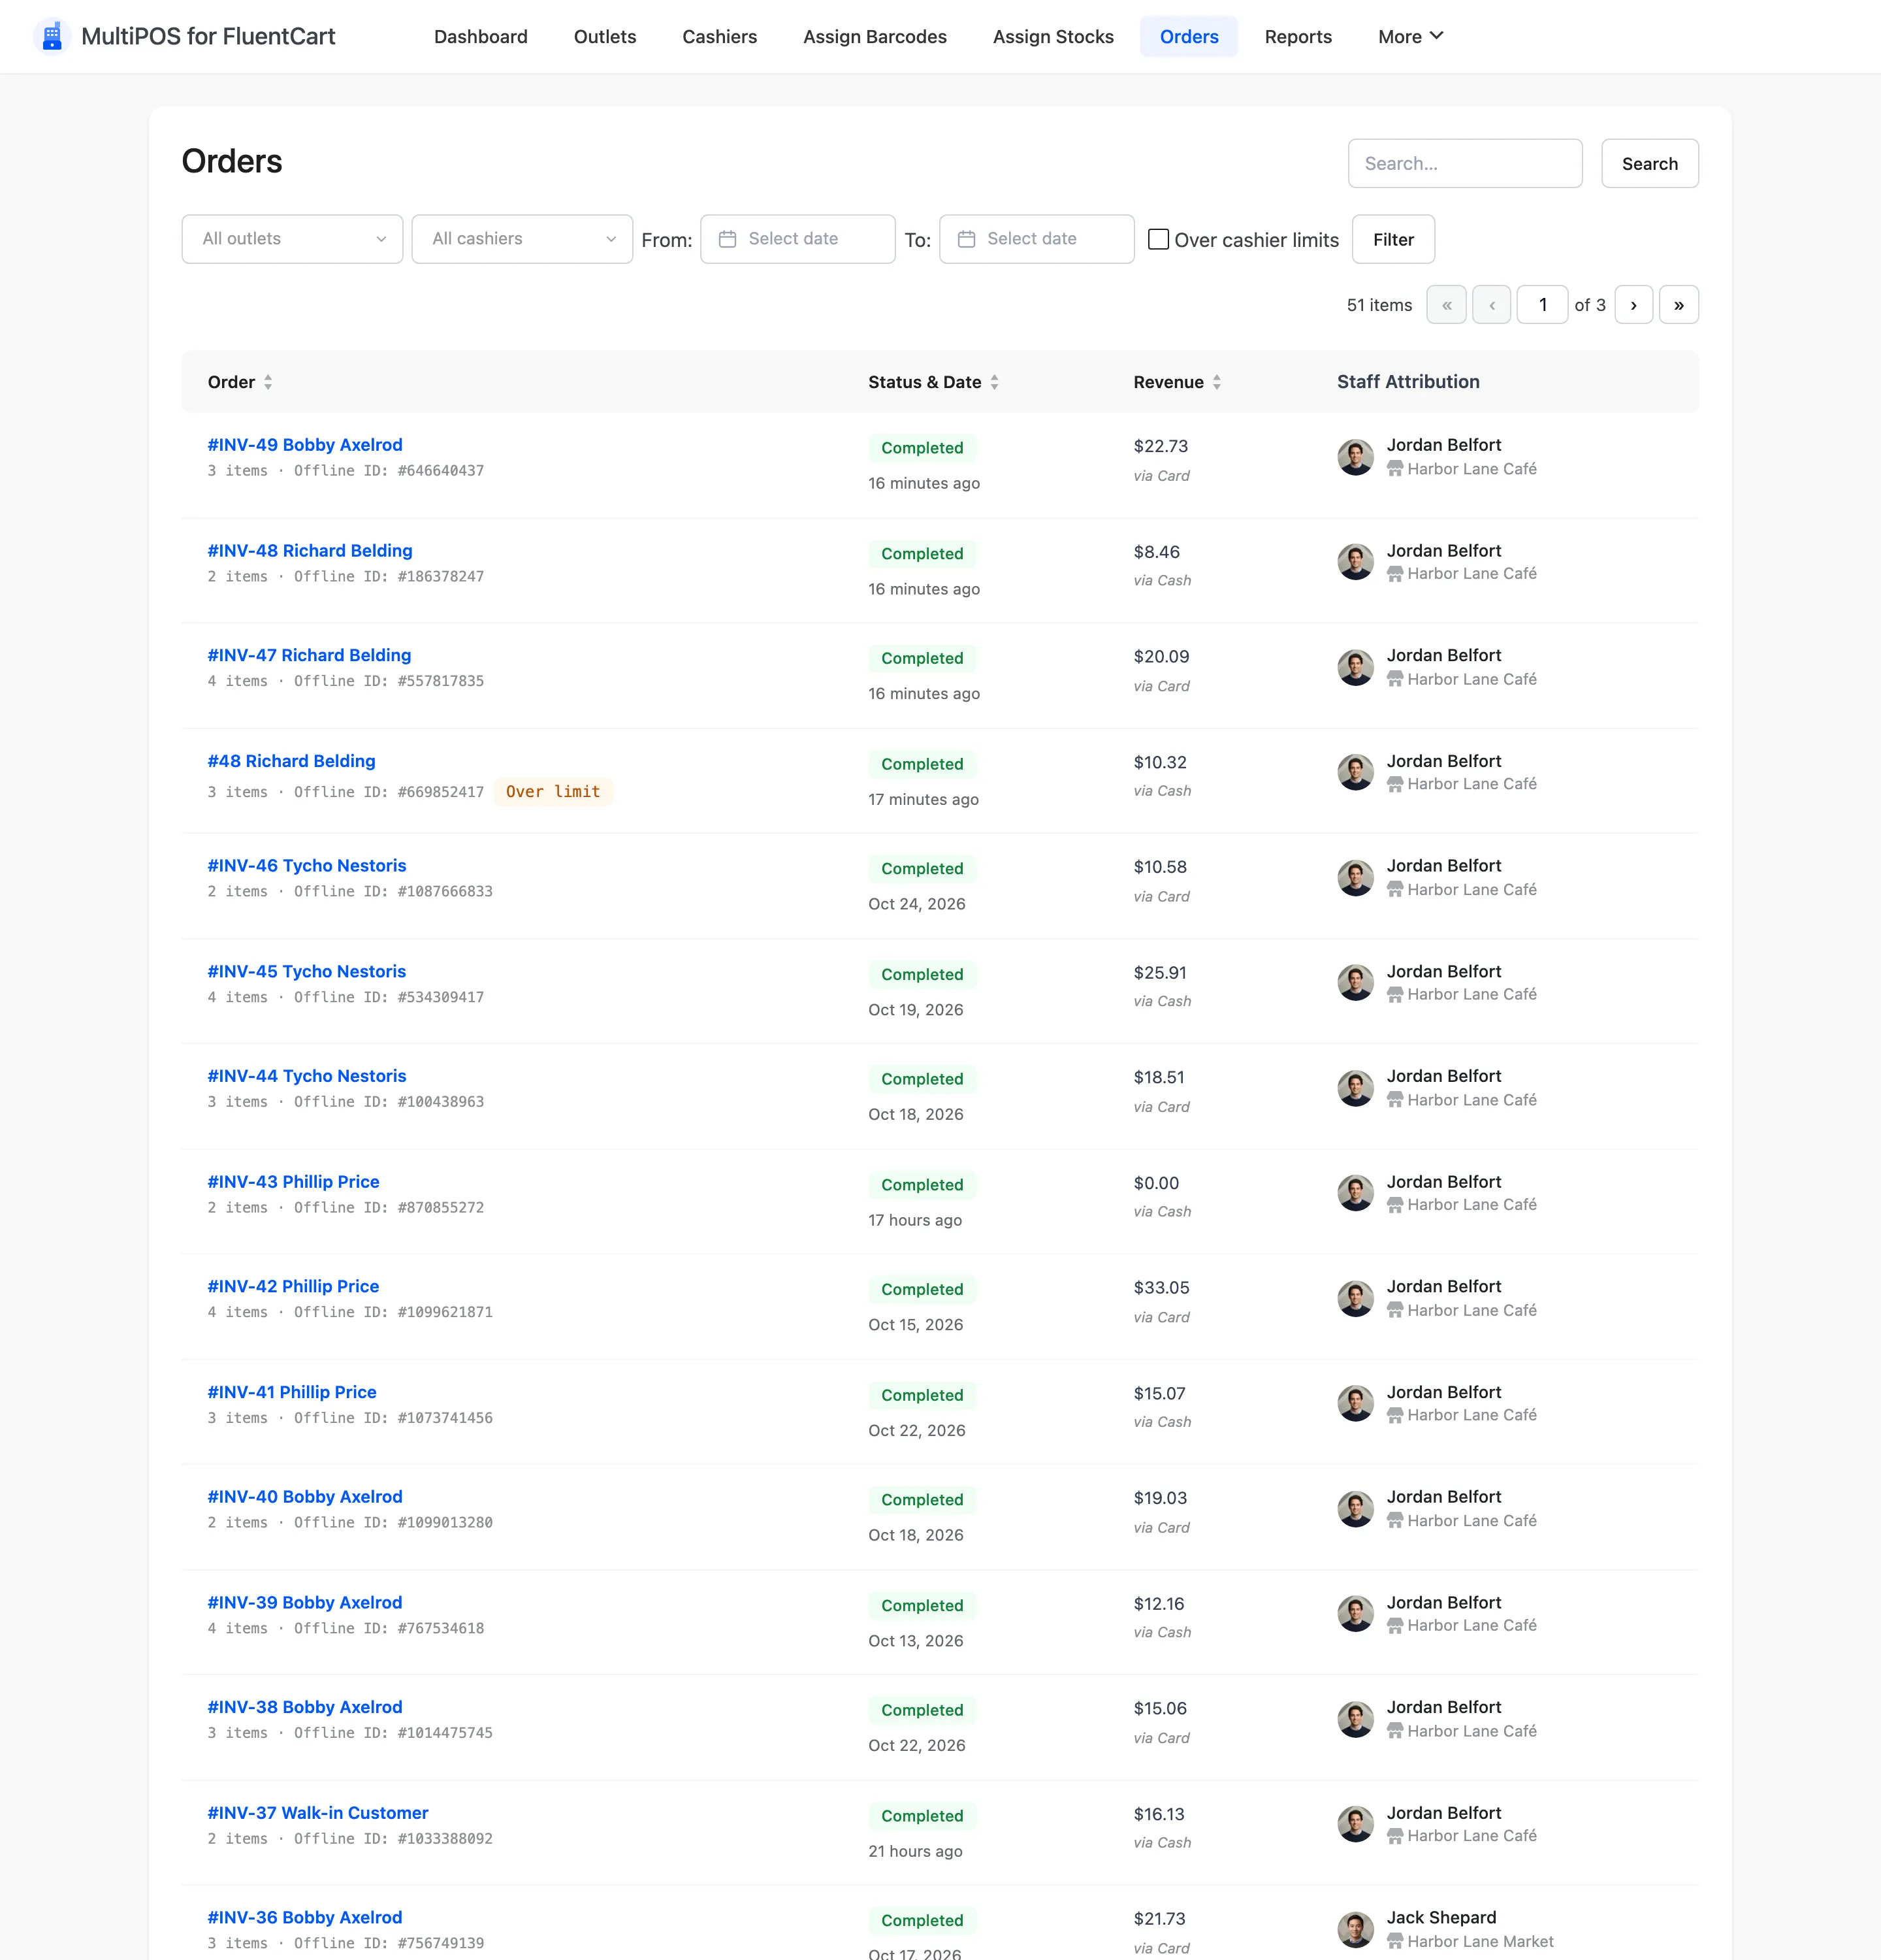Screen dimensions: 1881x1960
Task: Enable the Over cashier limits checkbox
Action: [x=1159, y=239]
